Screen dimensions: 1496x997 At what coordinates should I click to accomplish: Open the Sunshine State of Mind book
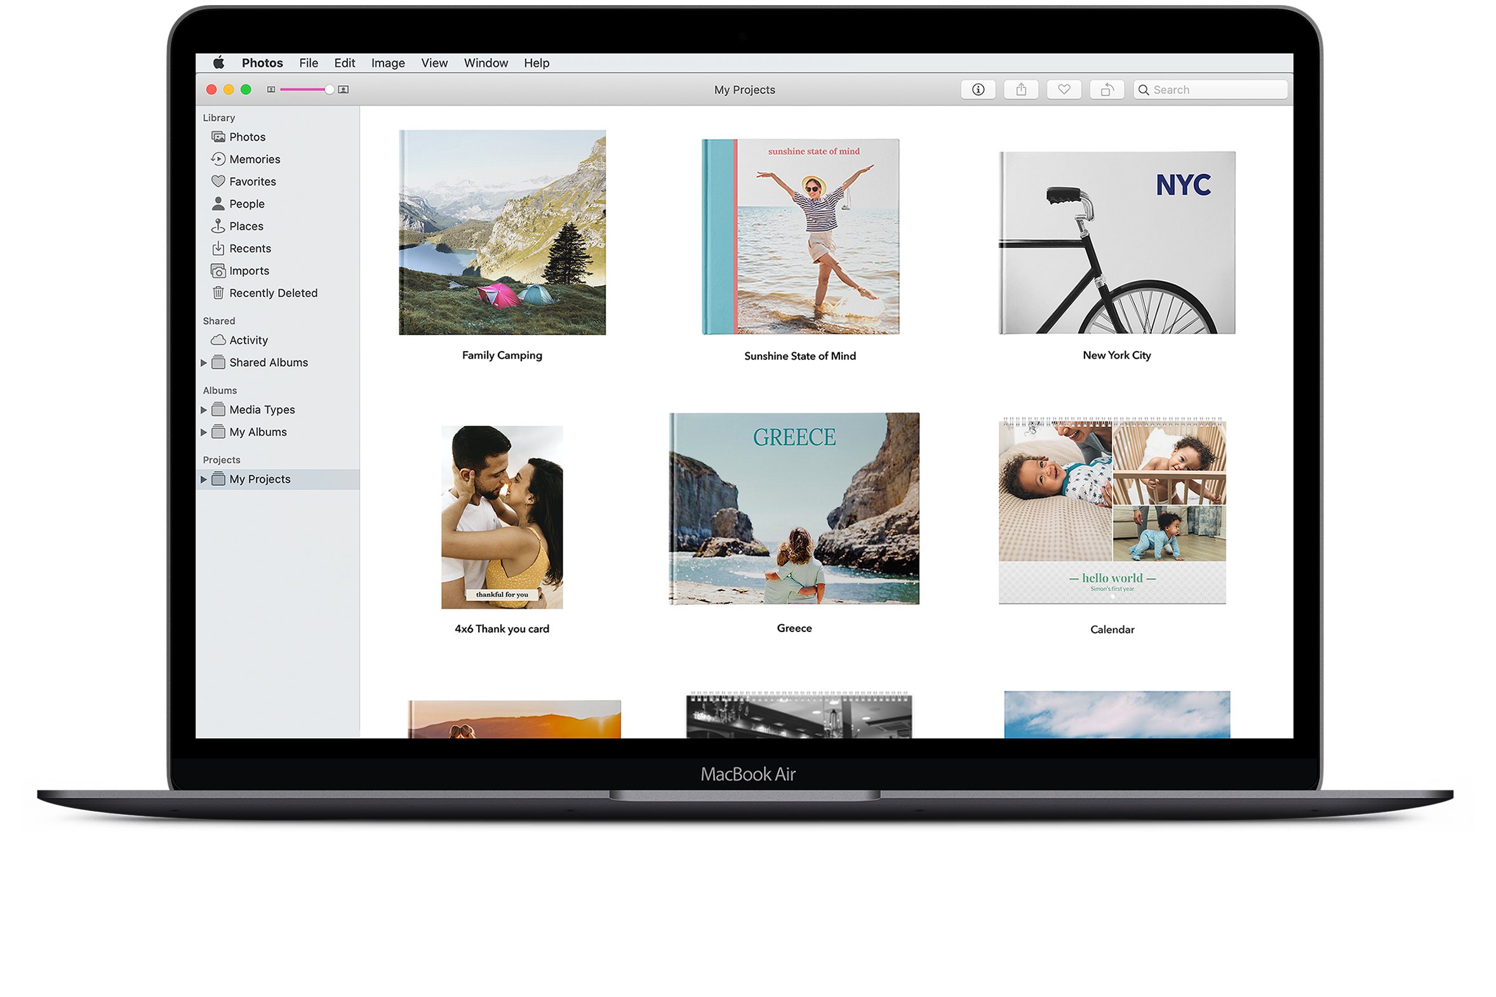[x=800, y=237]
